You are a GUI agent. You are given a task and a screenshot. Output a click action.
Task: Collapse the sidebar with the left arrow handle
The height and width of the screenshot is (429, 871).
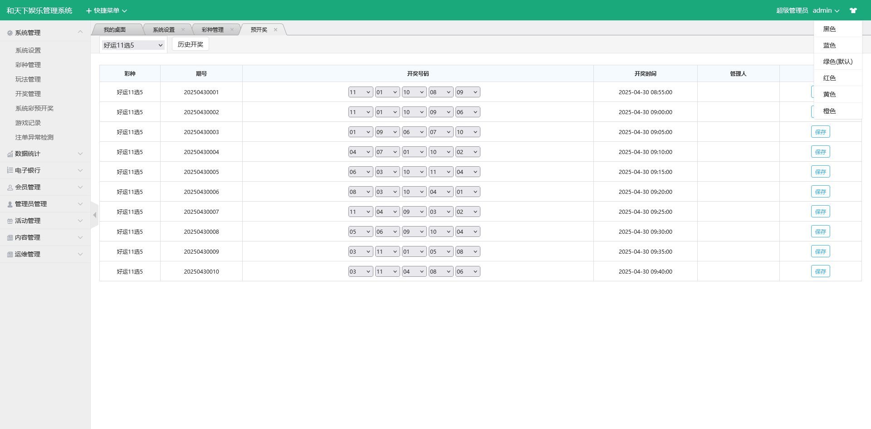pyautogui.click(x=94, y=215)
